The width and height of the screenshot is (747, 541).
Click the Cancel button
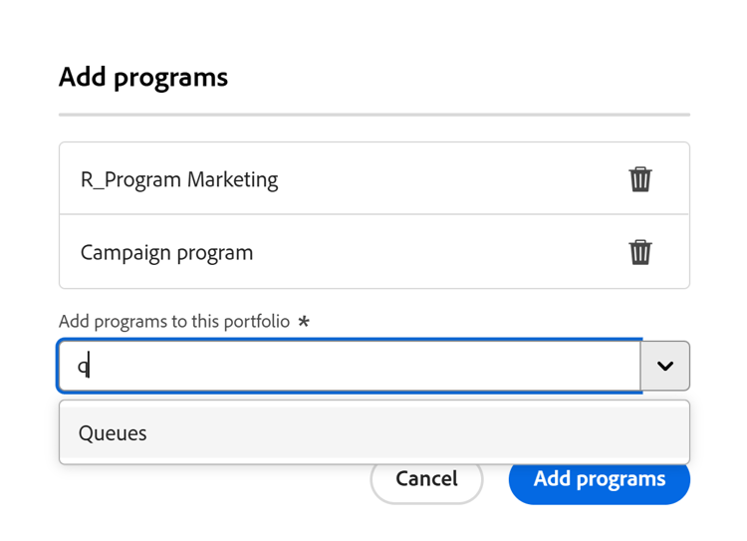426,479
